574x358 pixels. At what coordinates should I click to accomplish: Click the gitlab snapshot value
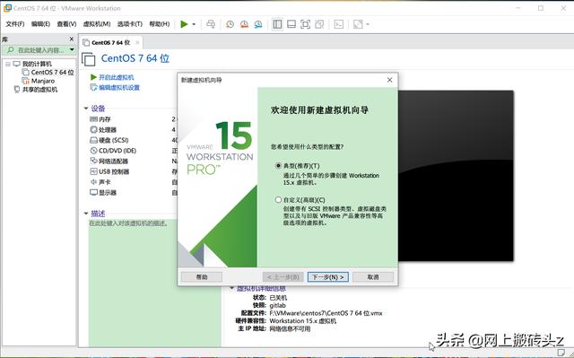point(277,305)
